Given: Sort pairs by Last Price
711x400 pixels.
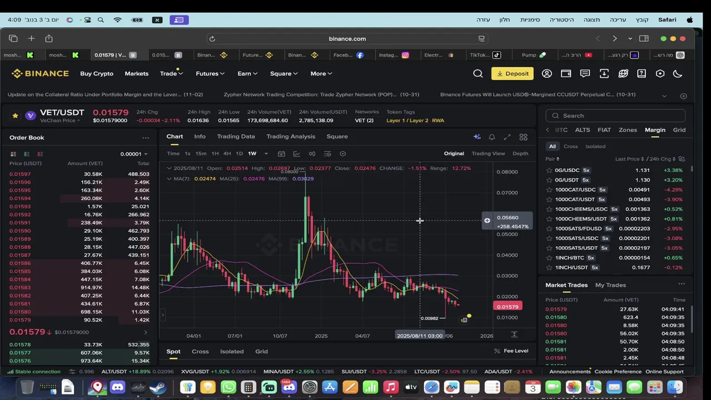Looking at the screenshot, I should [x=629, y=159].
